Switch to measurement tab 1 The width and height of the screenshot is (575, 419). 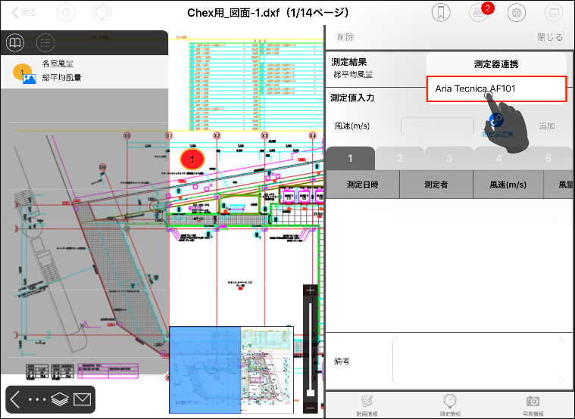[350, 158]
